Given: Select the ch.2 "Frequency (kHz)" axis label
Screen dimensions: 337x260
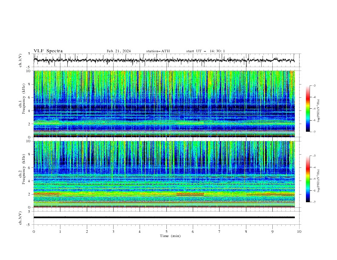Looking at the screenshot, I should [24, 169].
